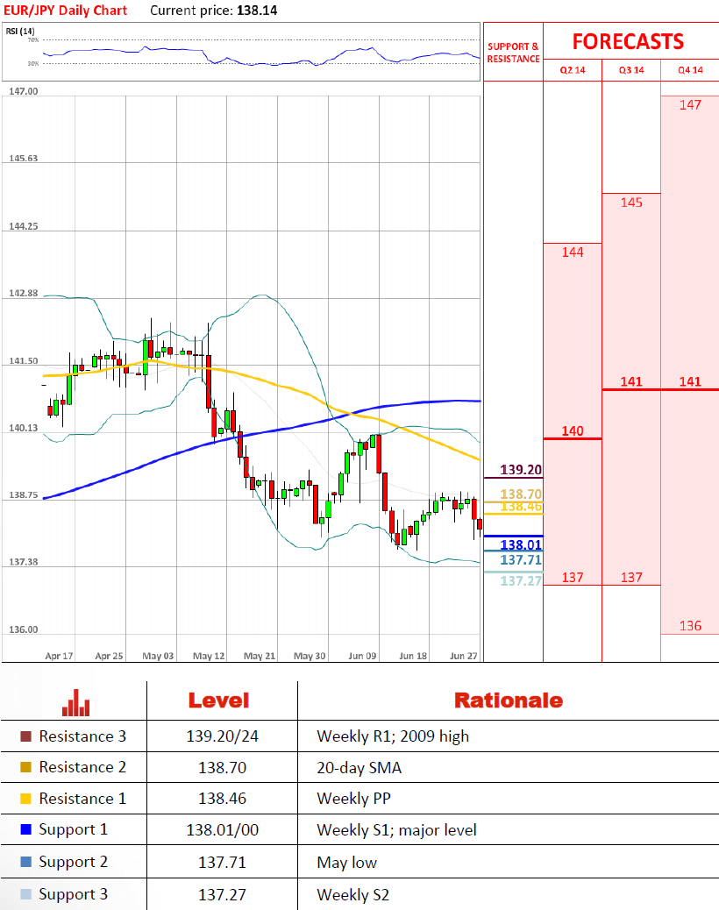Click the Support 1 row label
The image size is (719, 910).
pyautogui.click(x=73, y=830)
